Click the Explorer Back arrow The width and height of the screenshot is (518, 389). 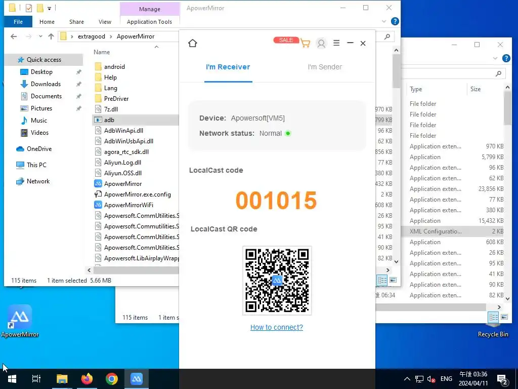[14, 36]
